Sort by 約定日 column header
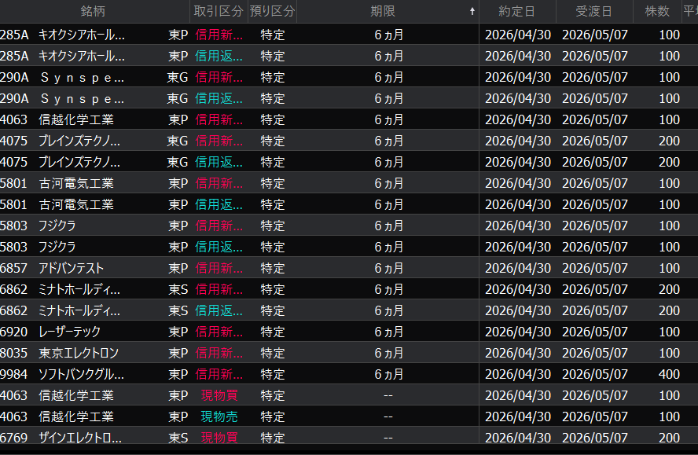The width and height of the screenshot is (698, 455). (x=517, y=12)
